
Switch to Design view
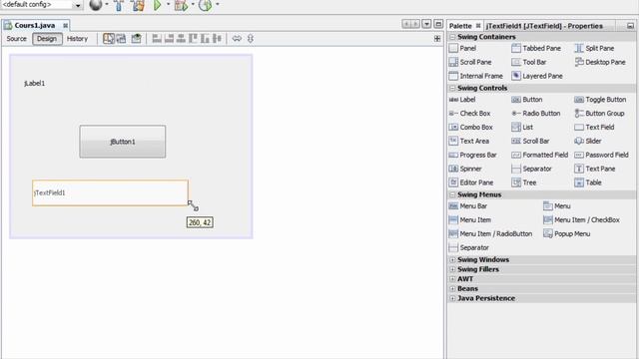(x=47, y=39)
